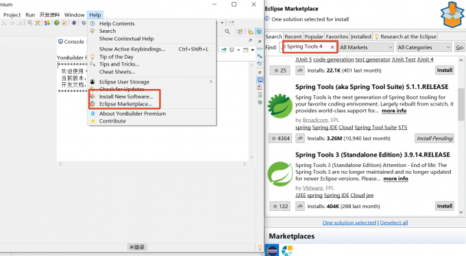Switch to the Debug perspective bug icon
The height and width of the screenshot is (256, 466).
tap(259, 31)
